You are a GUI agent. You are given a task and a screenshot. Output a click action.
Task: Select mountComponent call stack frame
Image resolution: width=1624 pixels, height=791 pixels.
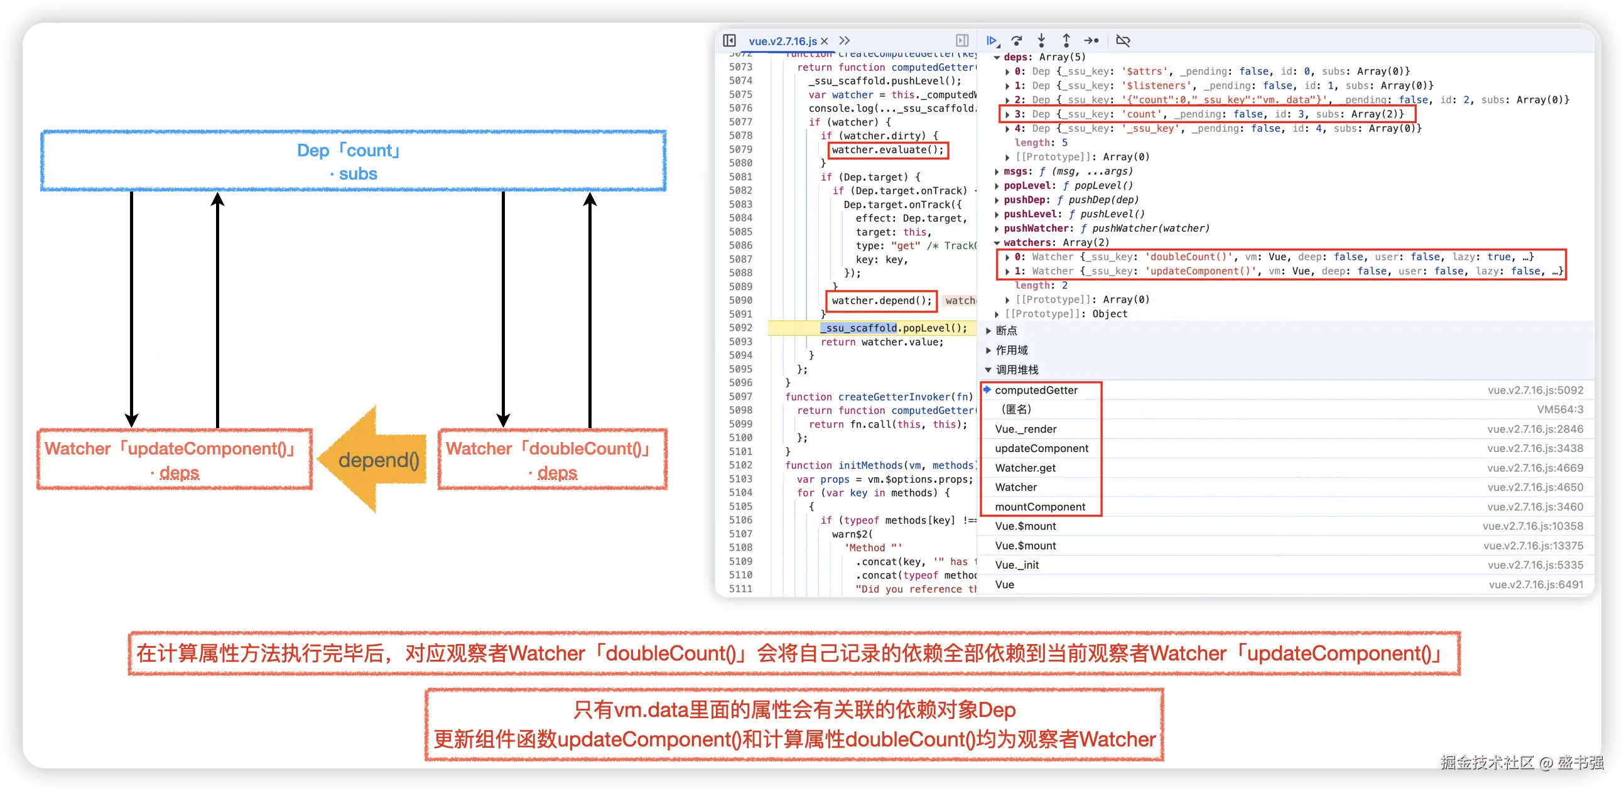point(1039,507)
